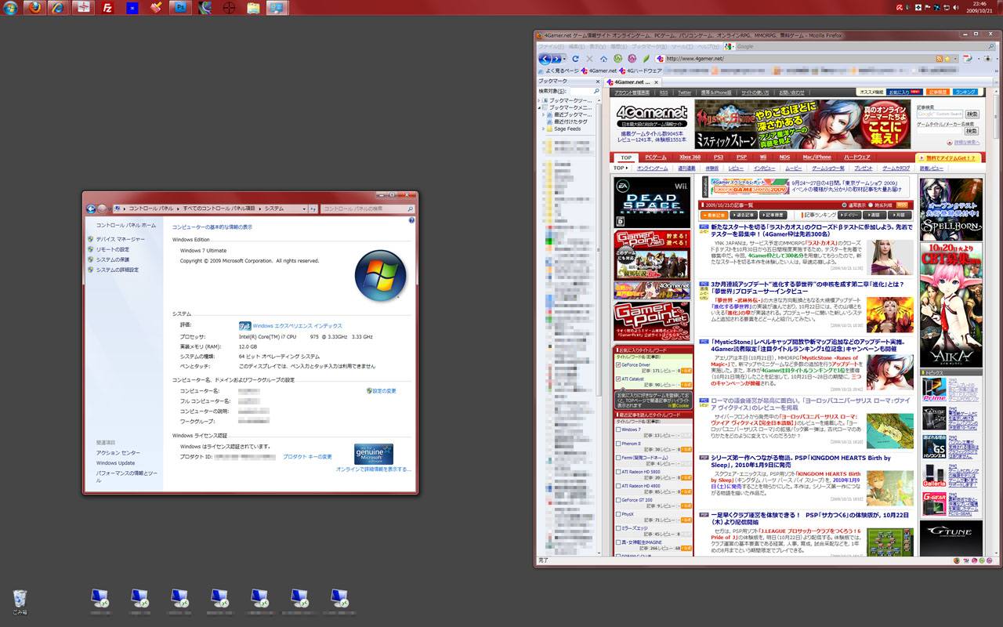The image size is (1003, 627).
Task: Click the bookmark star in URL bar
Action: click(x=948, y=59)
